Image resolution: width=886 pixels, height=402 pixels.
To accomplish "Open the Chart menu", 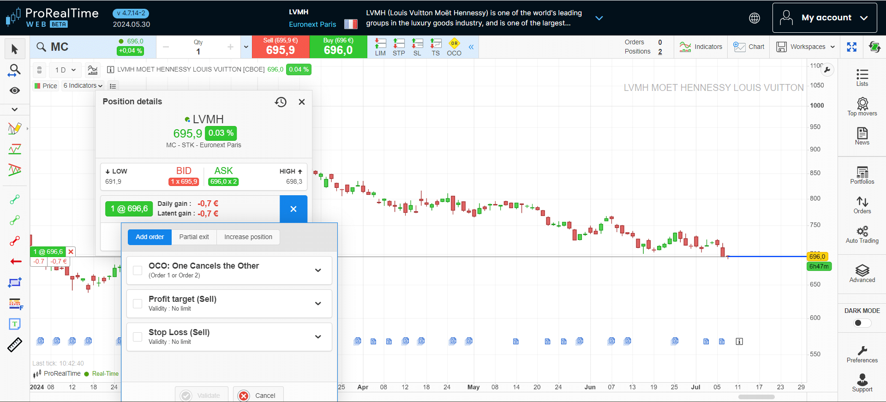I will click(x=748, y=47).
